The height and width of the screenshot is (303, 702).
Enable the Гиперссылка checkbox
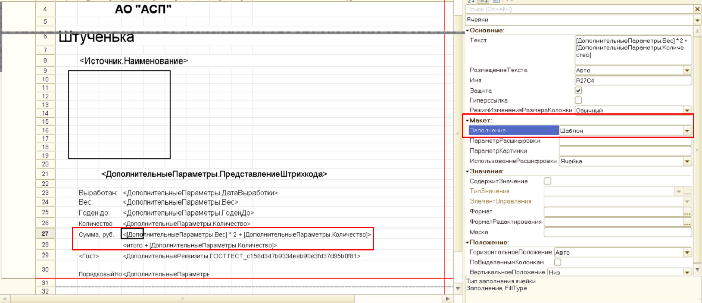(x=578, y=100)
